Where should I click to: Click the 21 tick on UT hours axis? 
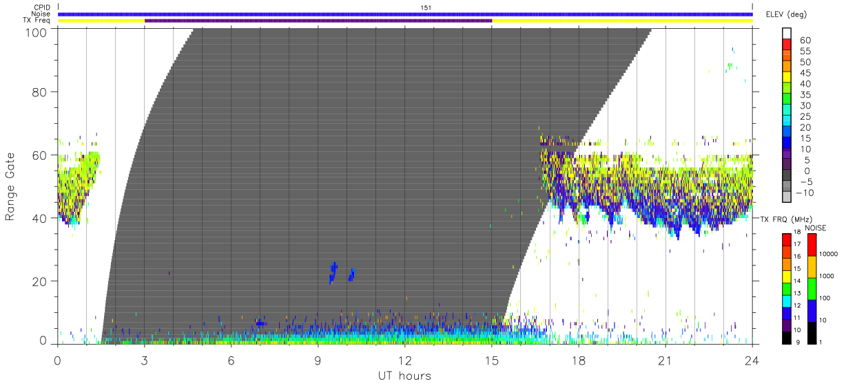click(x=666, y=360)
